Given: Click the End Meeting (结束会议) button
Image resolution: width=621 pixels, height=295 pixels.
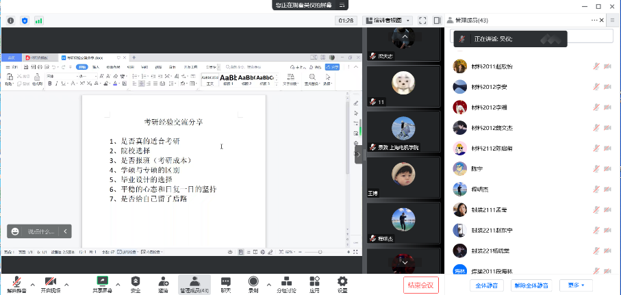Looking at the screenshot, I should click(x=420, y=285).
